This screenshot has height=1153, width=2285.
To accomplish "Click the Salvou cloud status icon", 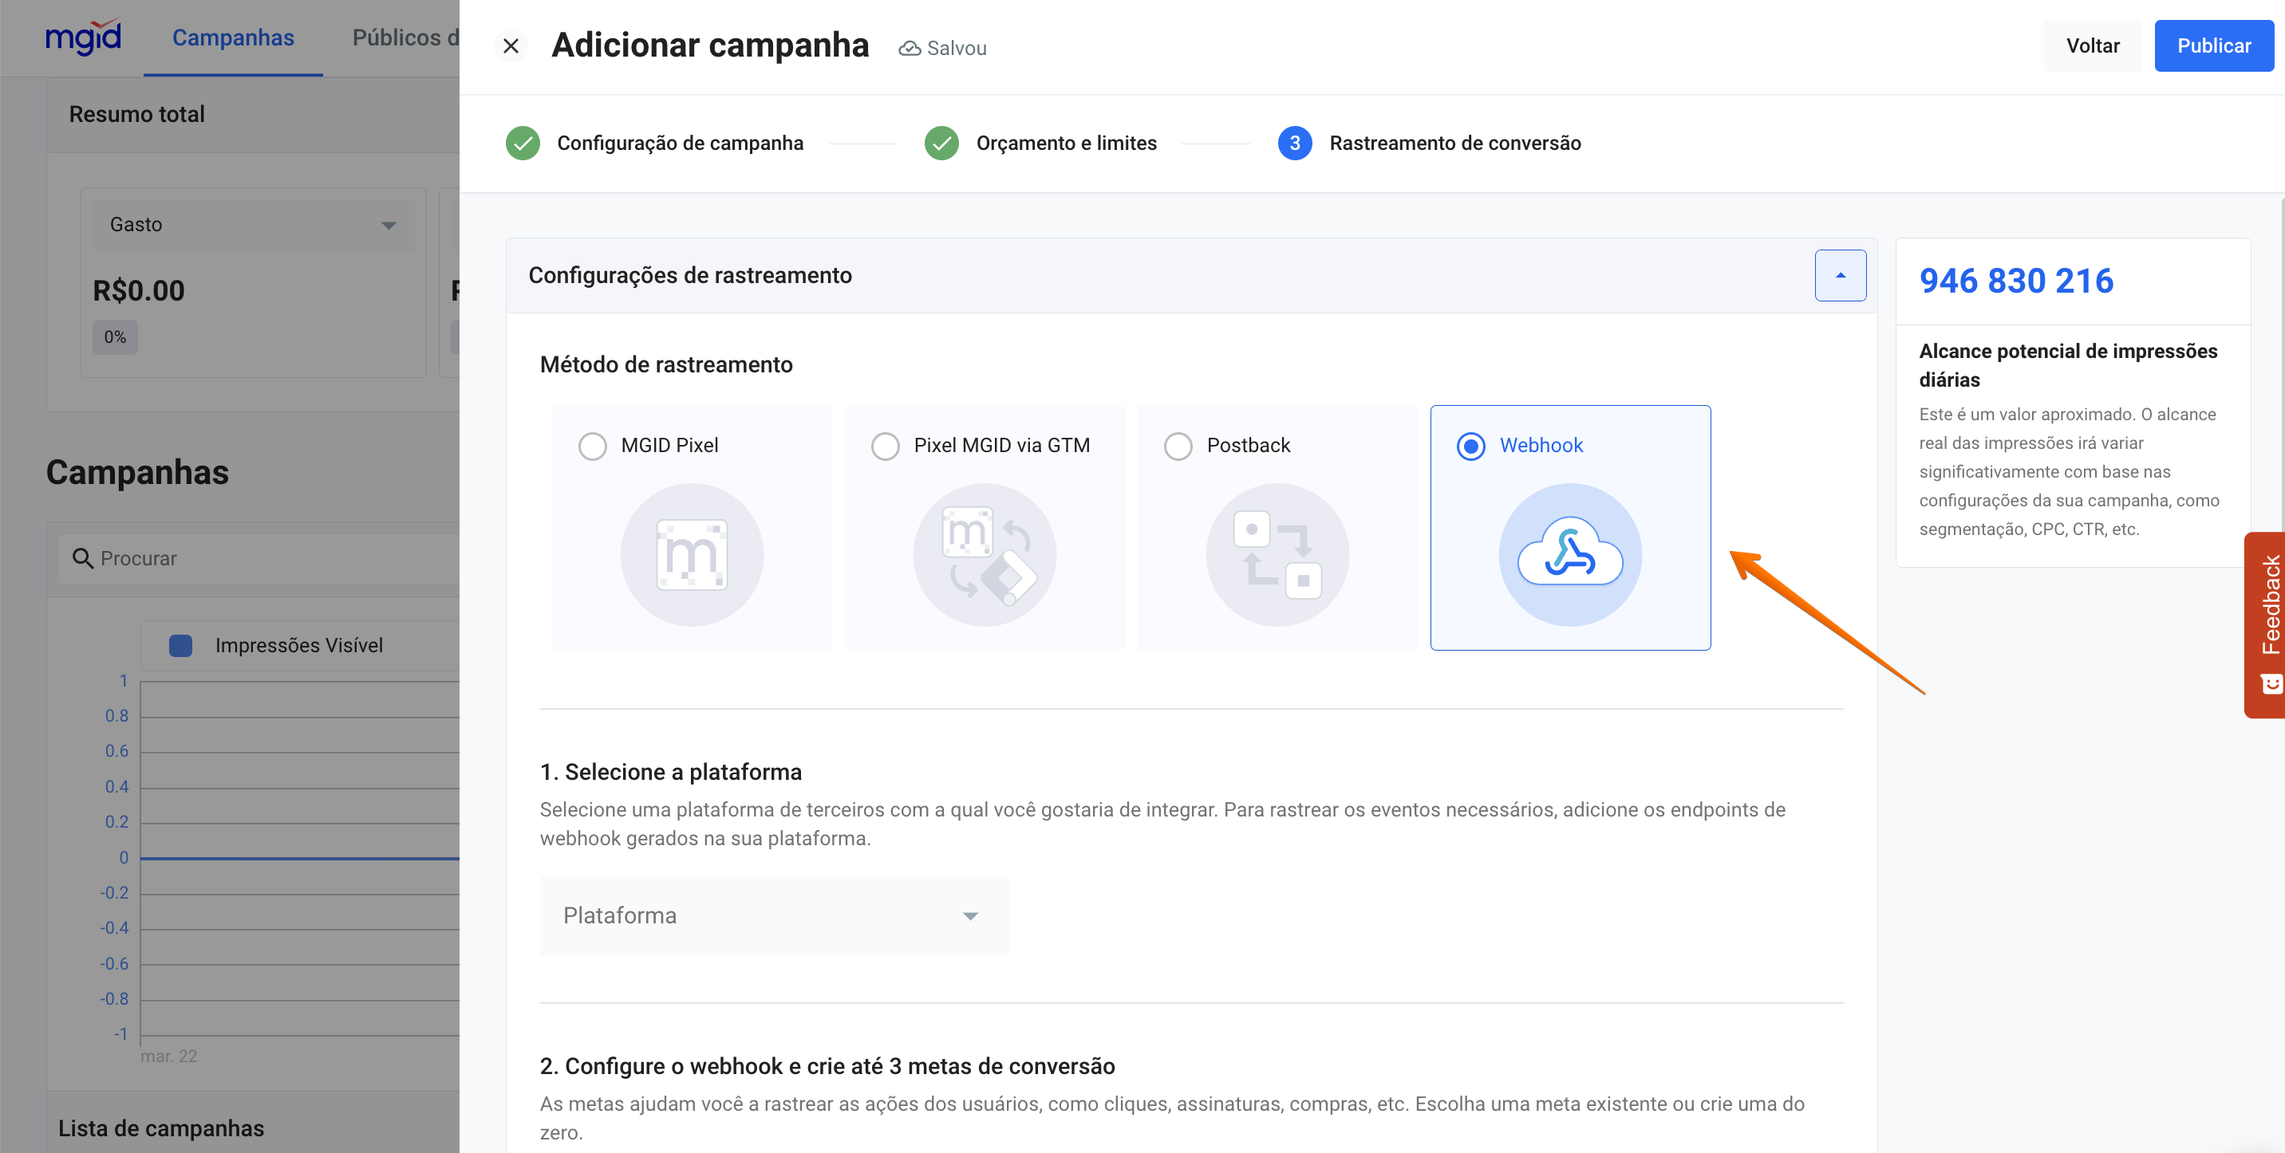I will click(910, 48).
